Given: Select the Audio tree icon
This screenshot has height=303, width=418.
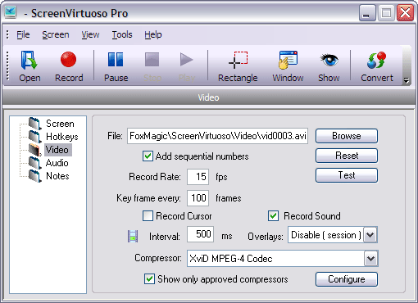Looking at the screenshot, I should pyautogui.click(x=35, y=163).
